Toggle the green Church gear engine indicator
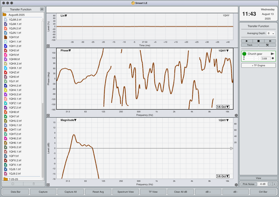Image resolution: width=279 pixels, height=197 pixels. (244, 54)
